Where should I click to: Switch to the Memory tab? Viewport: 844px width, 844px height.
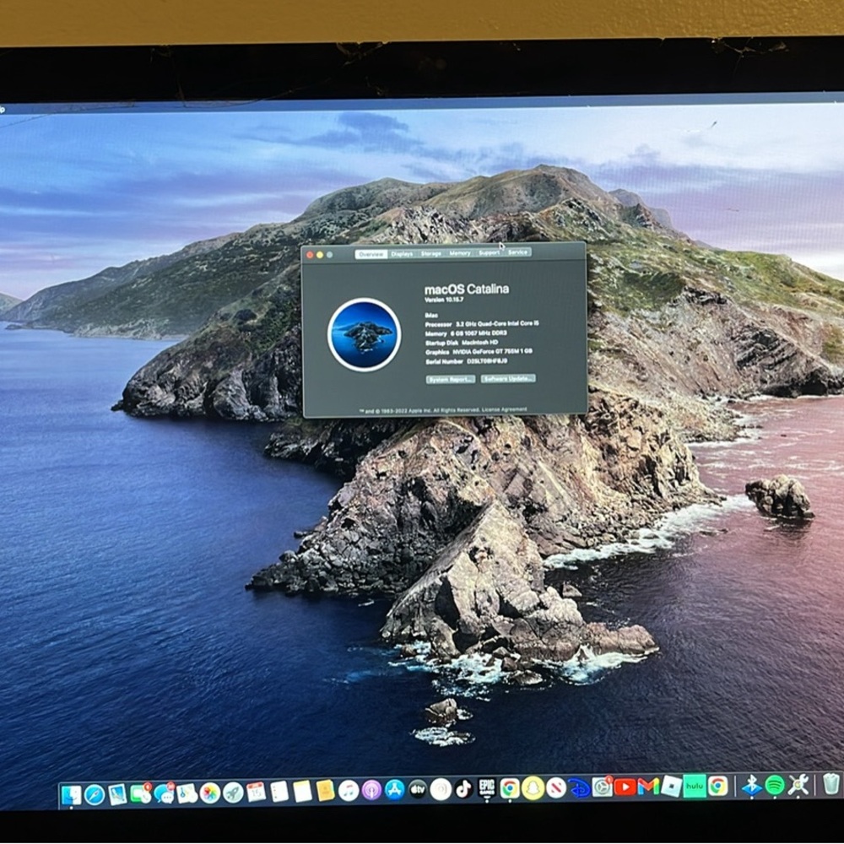click(x=460, y=253)
